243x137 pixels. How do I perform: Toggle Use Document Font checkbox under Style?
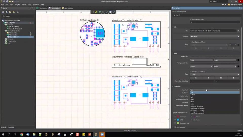191,72
